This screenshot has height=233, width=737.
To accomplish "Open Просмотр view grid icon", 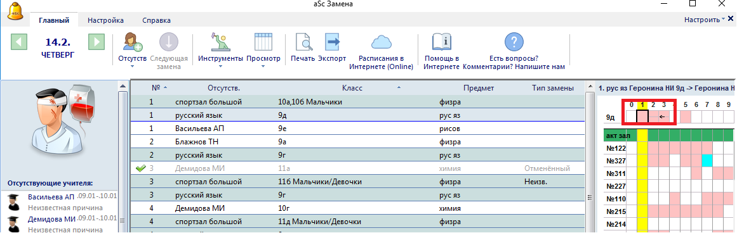I will click(263, 42).
